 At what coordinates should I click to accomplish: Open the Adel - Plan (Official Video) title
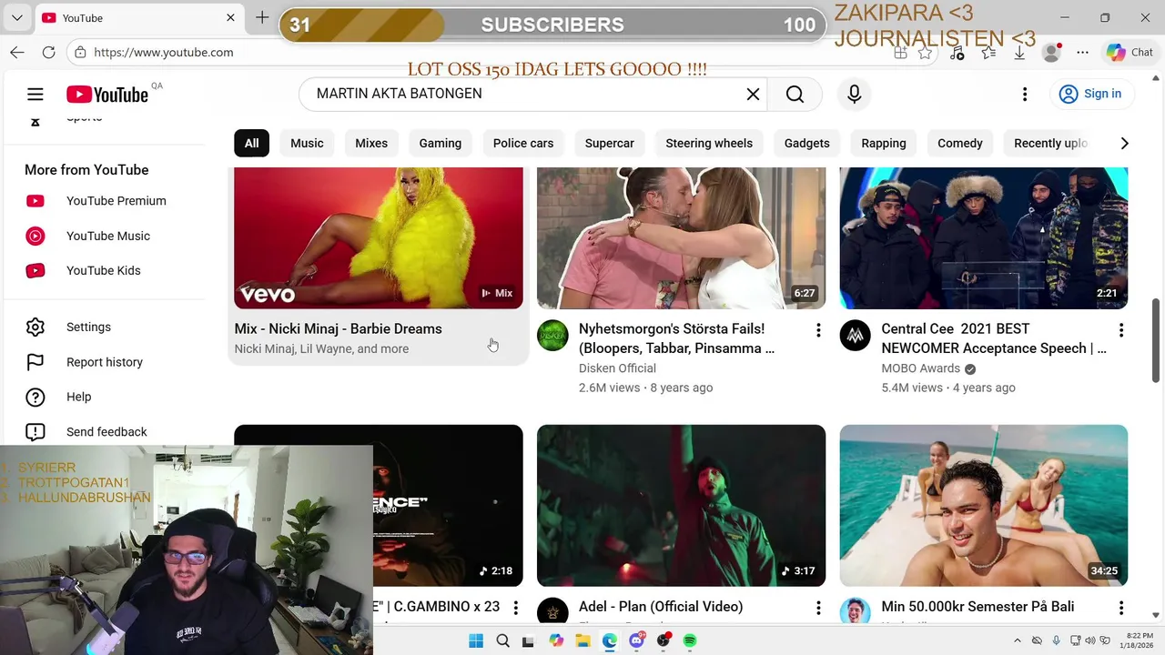tap(661, 607)
